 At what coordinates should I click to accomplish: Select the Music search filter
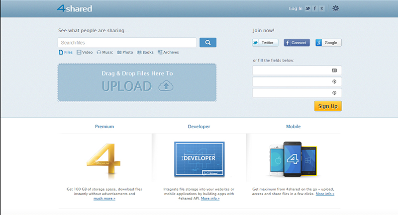pyautogui.click(x=105, y=52)
